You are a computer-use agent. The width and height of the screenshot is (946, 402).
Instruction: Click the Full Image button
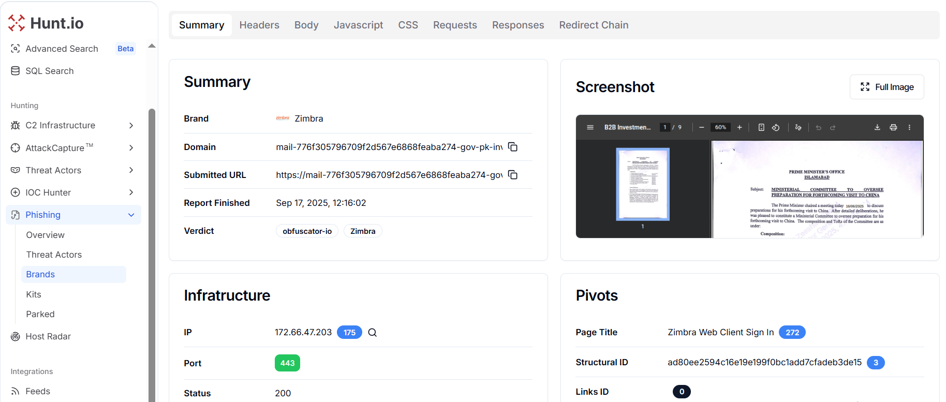[886, 87]
